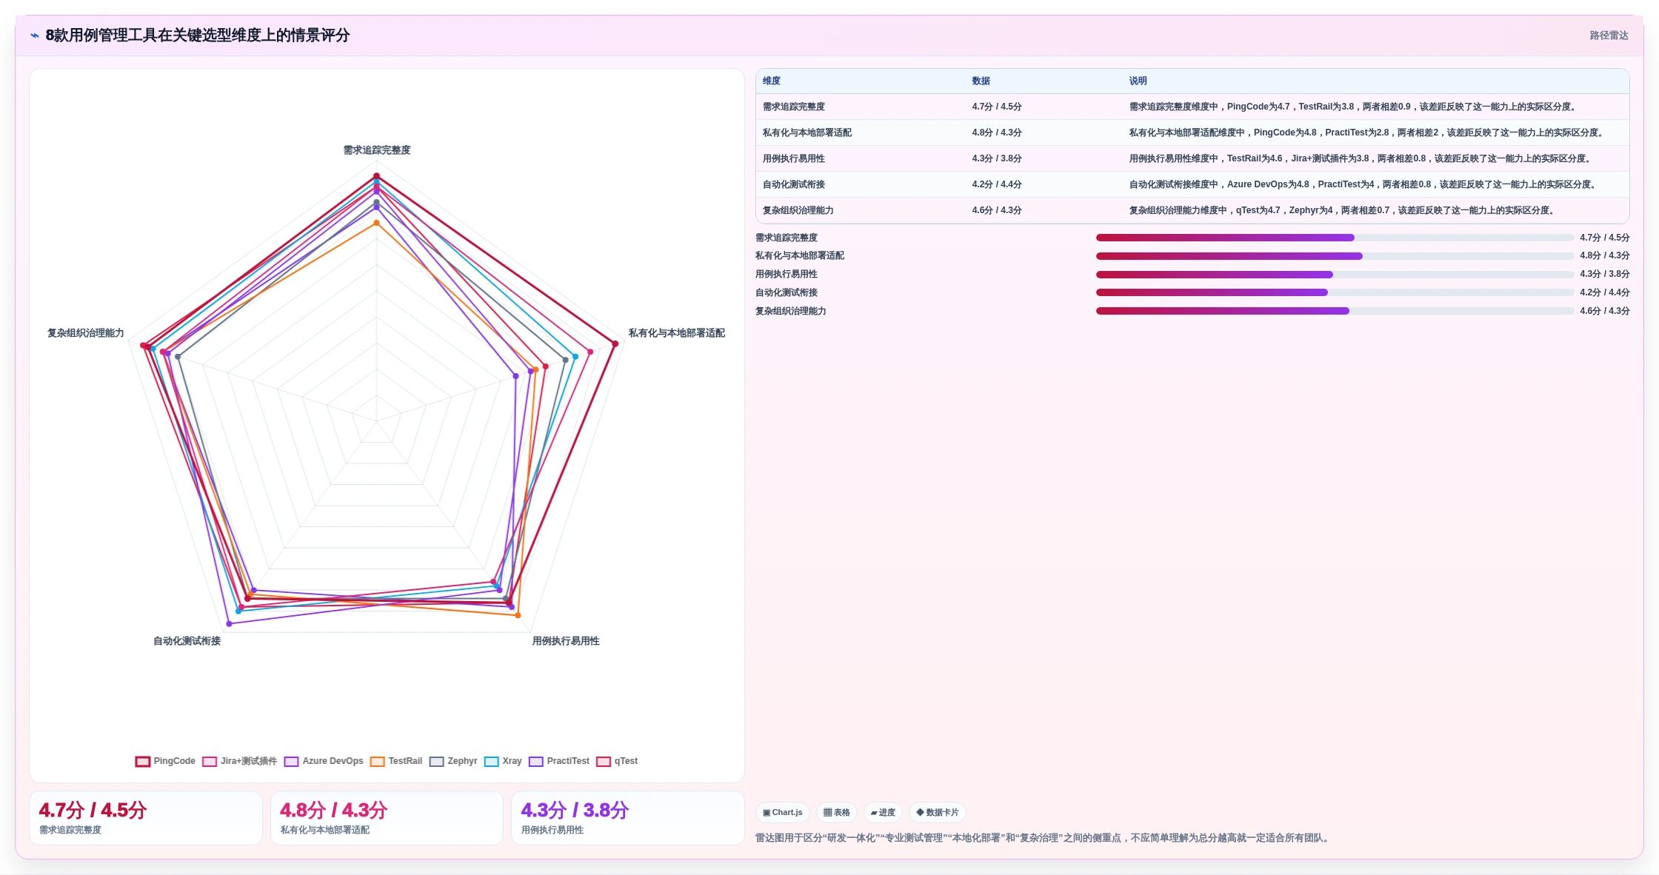The width and height of the screenshot is (1659, 875).
Task: Click the 私有化与本地部署适配 radar axis label
Action: click(677, 333)
